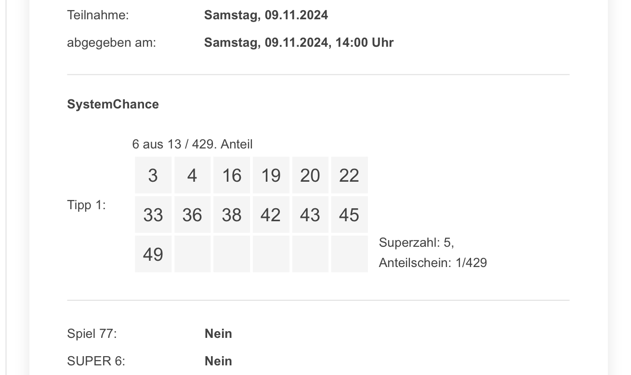This screenshot has height=375, width=631.
Task: Select number 33 in second row
Action: (153, 214)
